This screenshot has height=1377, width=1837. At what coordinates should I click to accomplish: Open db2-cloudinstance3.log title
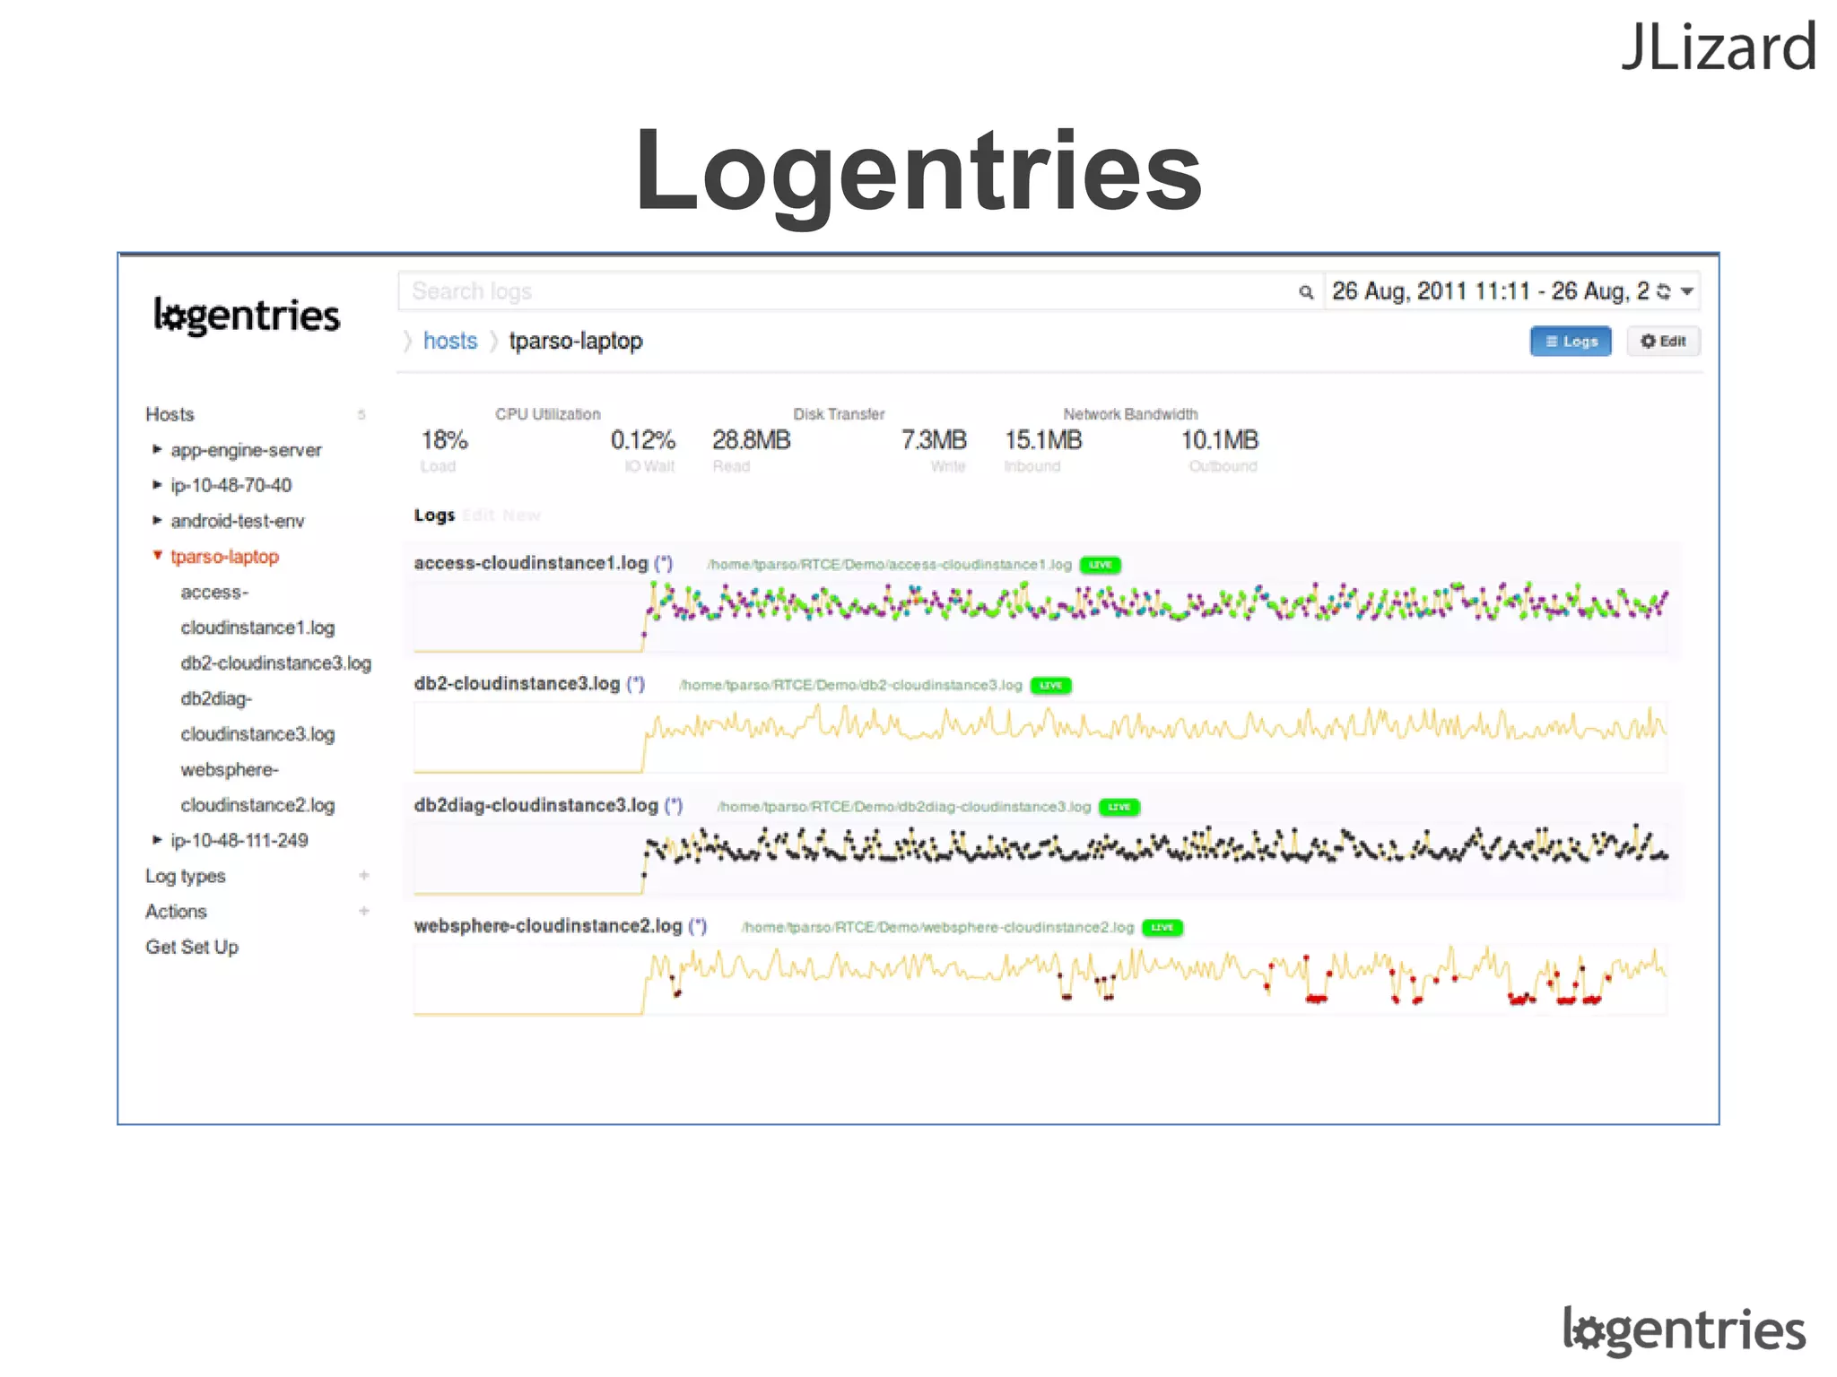[x=517, y=683]
